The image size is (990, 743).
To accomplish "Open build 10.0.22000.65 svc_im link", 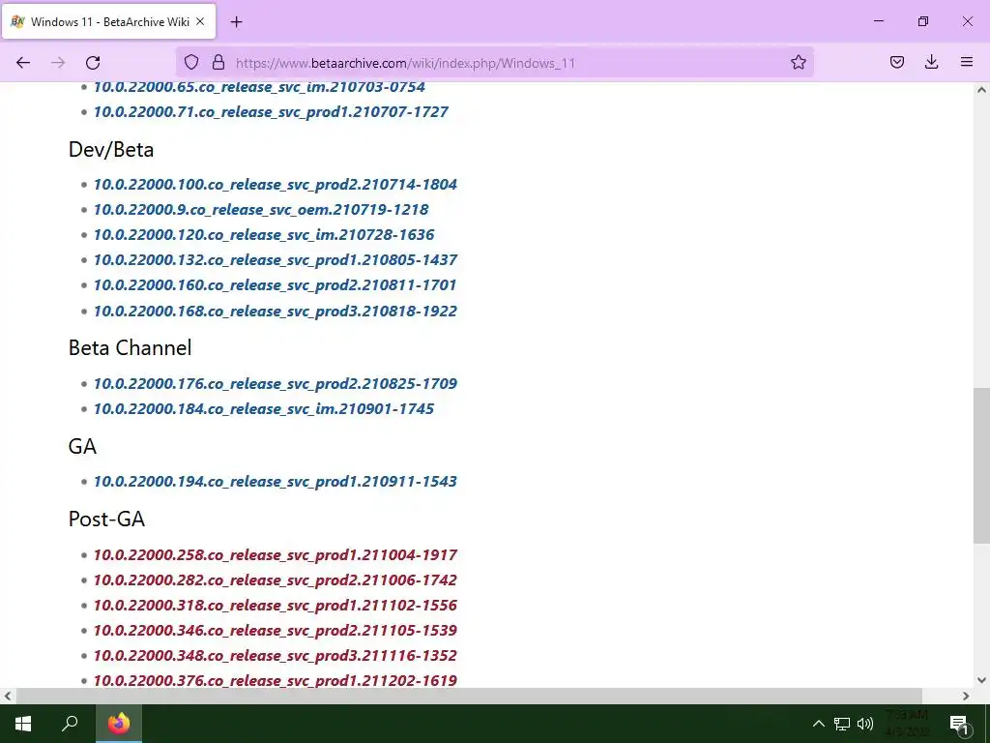I will coord(259,86).
